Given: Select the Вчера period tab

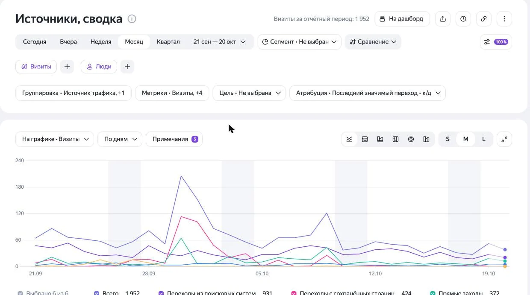Looking at the screenshot, I should click(68, 42).
